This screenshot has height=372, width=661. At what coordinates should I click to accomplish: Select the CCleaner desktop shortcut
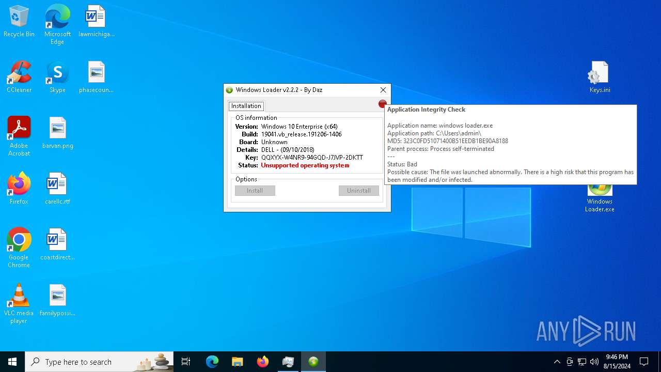pyautogui.click(x=19, y=77)
